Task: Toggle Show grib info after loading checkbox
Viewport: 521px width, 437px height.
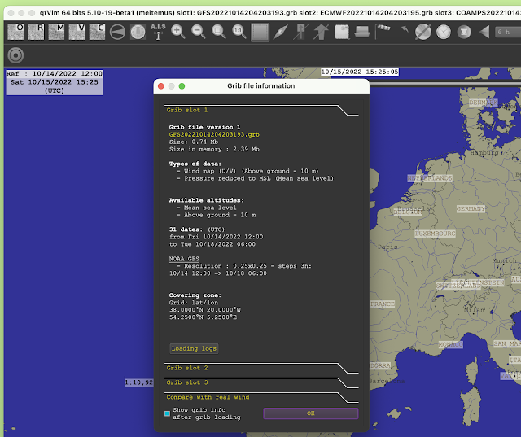Action: click(x=167, y=413)
